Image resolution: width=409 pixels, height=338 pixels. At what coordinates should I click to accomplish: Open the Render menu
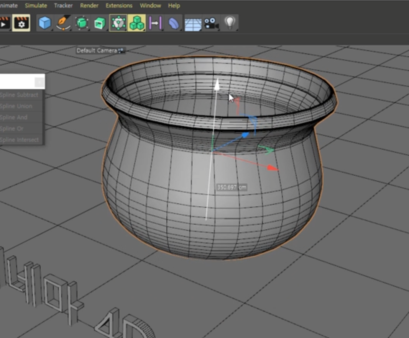[89, 5]
